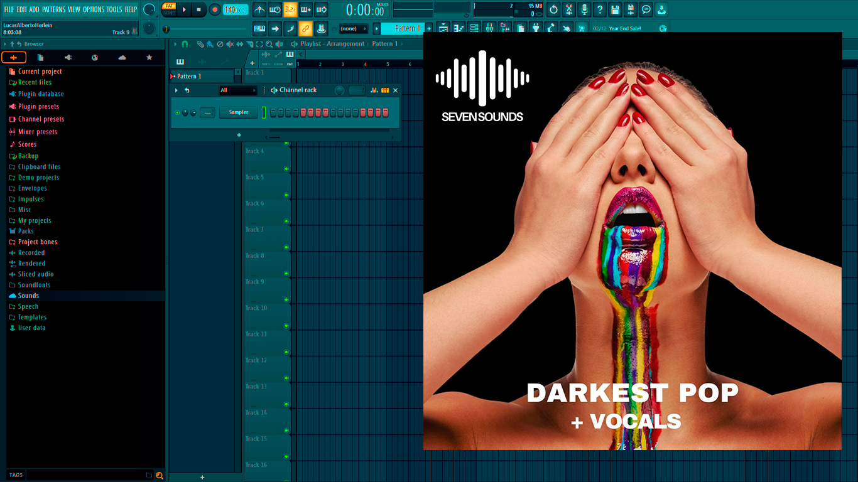Switch to PAT pattern mode
Viewport: 858px width, 482px height.
click(170, 6)
